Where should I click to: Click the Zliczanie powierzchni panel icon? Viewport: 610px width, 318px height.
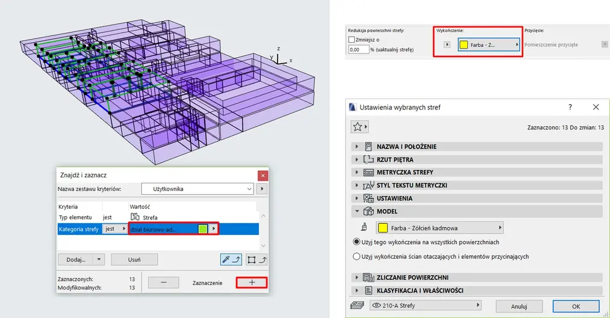pos(369,277)
